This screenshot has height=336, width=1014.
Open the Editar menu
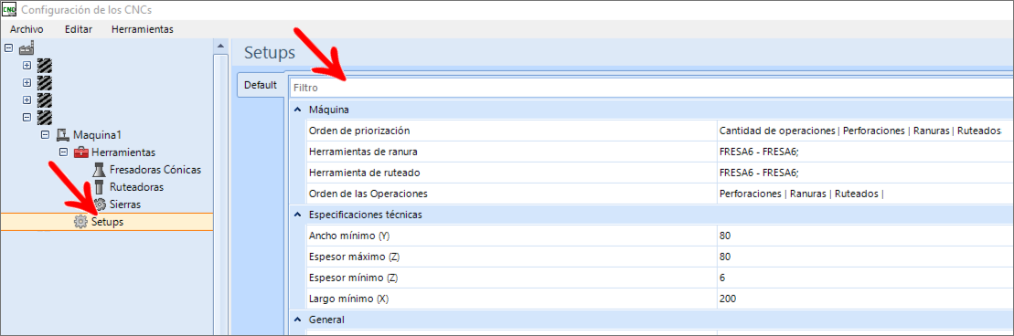coord(79,29)
